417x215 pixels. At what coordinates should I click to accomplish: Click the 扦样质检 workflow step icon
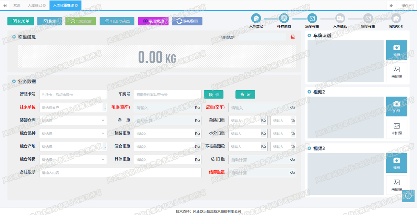284,18
